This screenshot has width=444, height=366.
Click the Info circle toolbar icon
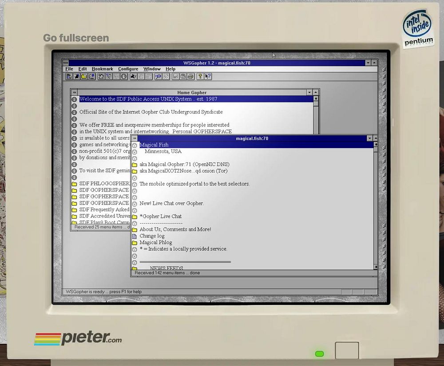coord(124,76)
